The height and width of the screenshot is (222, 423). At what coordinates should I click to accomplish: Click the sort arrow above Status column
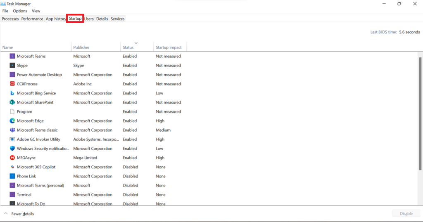click(x=136, y=43)
